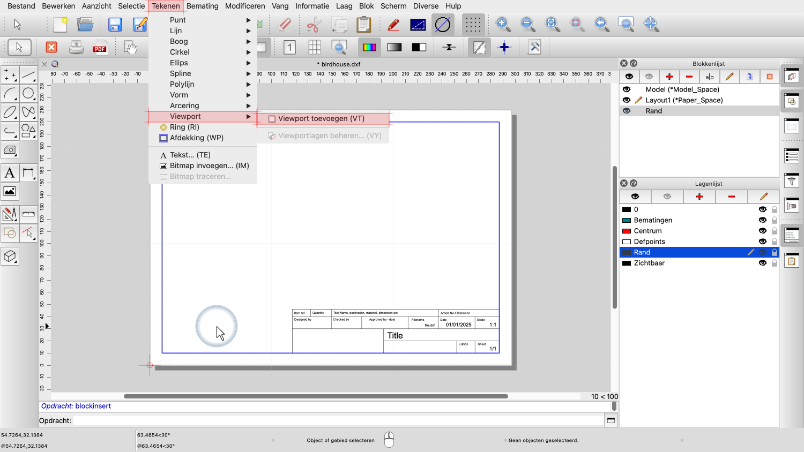
Task: Click the PDF export icon
Action: 100,48
